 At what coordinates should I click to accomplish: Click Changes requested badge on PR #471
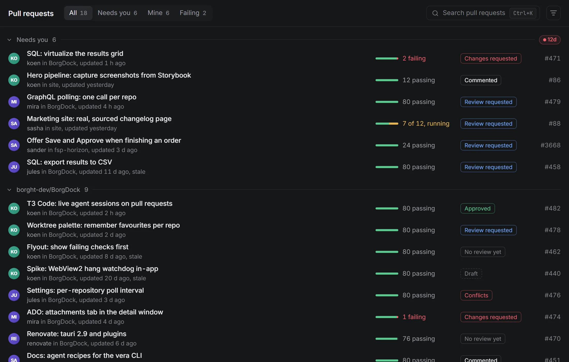(491, 58)
